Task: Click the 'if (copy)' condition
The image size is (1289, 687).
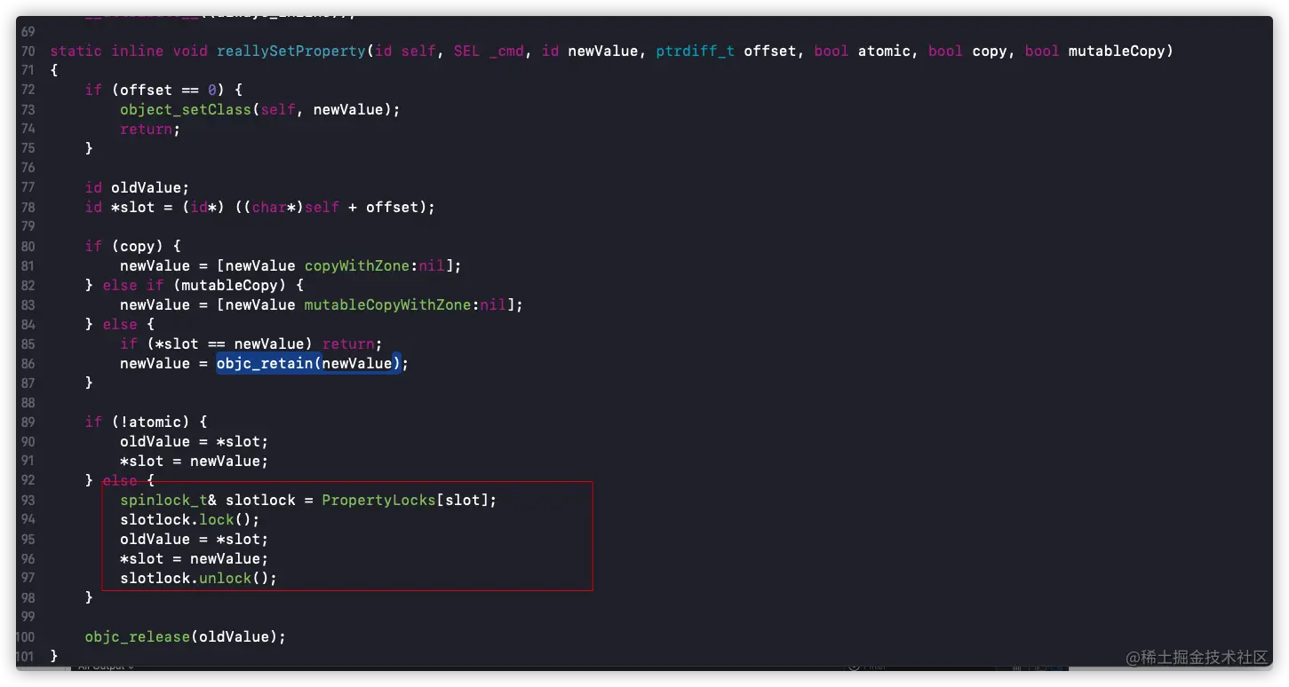Action: coord(124,246)
